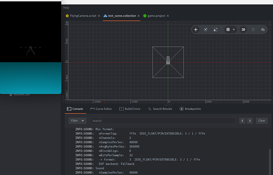Select the Move tool in scene toolbar
Image resolution: width=273 pixels, height=175 pixels.
coord(196,30)
